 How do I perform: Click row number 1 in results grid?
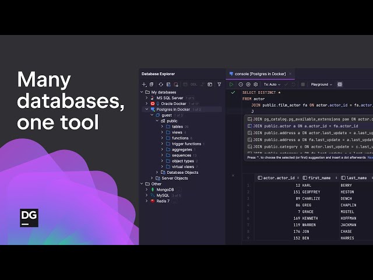pyautogui.click(x=248, y=185)
